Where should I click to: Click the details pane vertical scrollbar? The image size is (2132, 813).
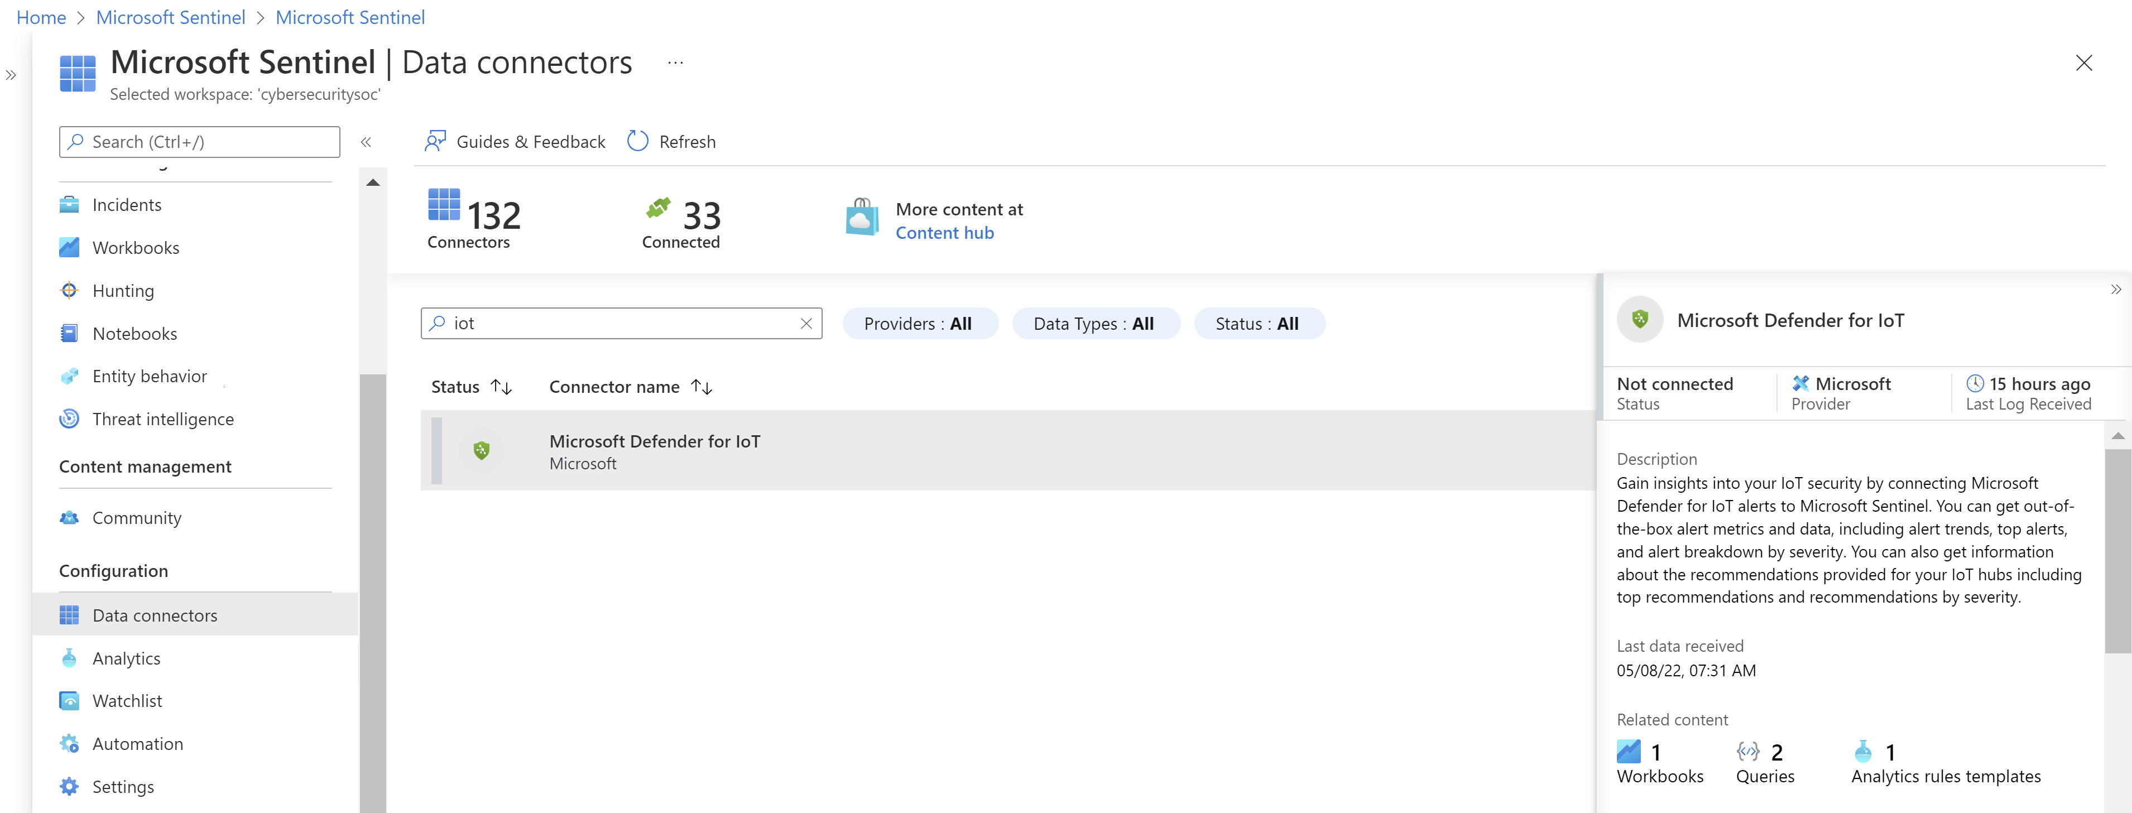pos(2118,551)
